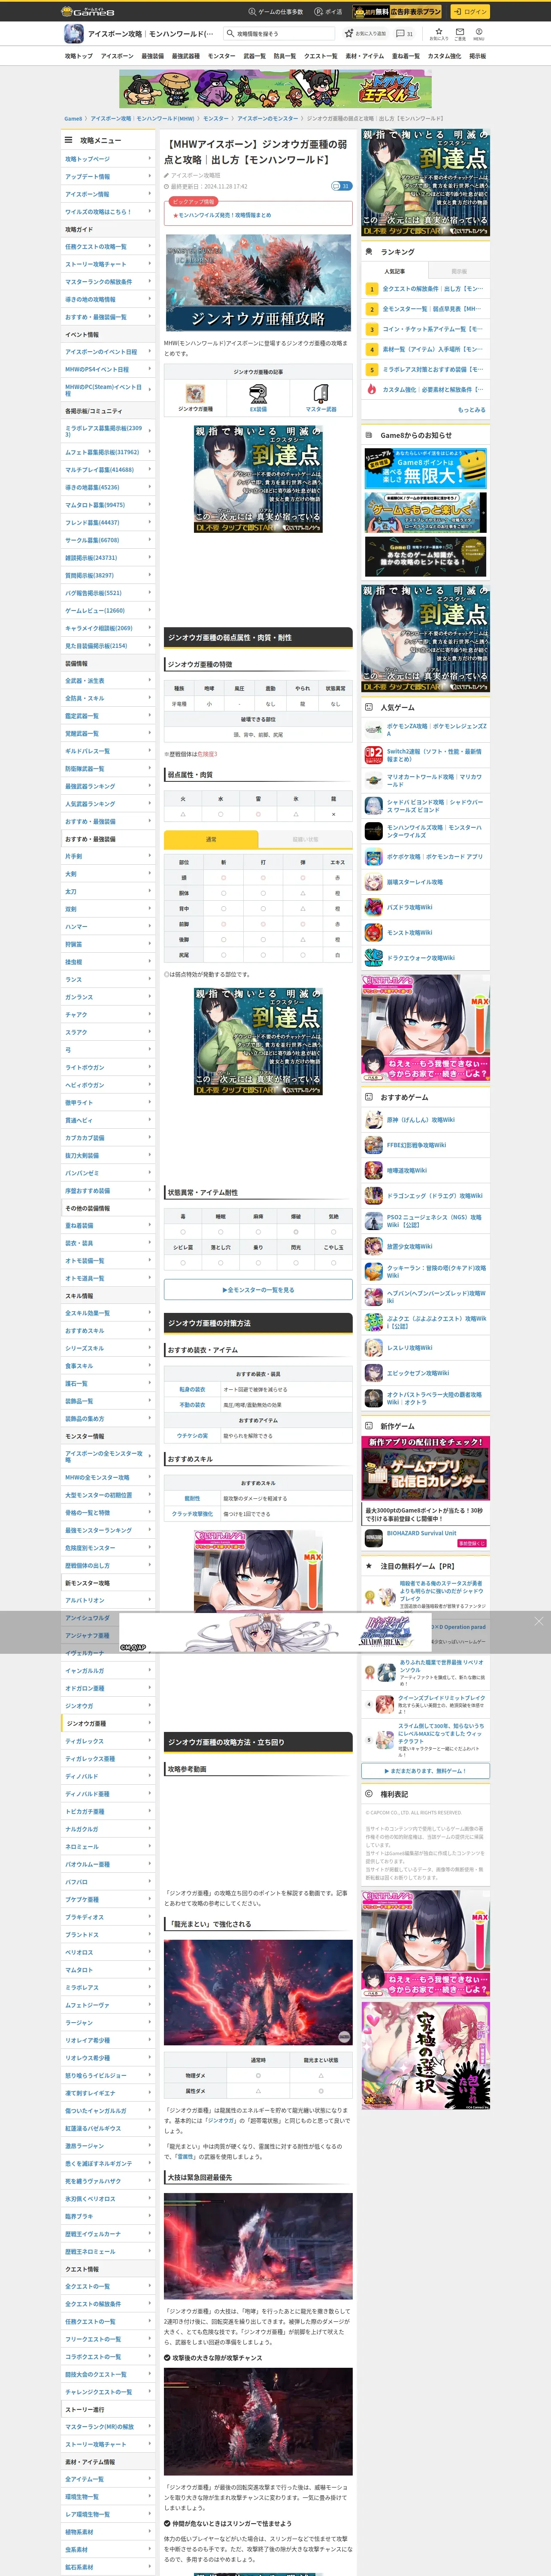Switch to 掲示板 ranking tab
Viewport: 551px width, 2576px height.
(459, 271)
